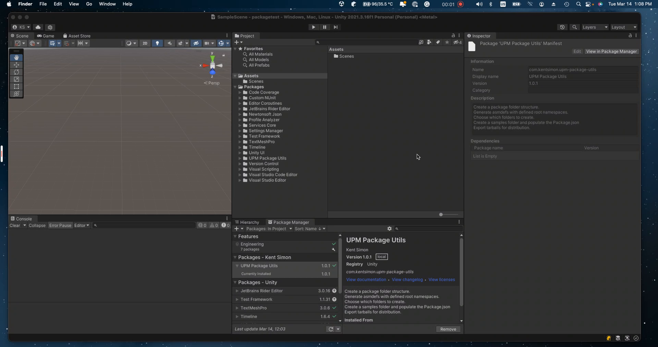Open macOS Control Center
Image resolution: width=658 pixels, height=347 pixels.
click(x=589, y=4)
